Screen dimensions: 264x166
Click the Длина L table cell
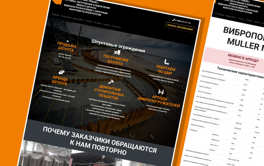pos(216,135)
